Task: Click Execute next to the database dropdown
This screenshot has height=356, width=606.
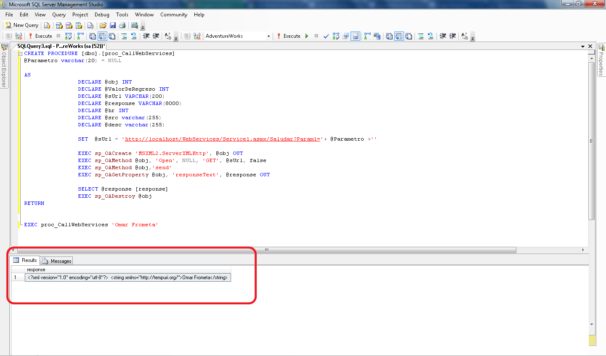Action: tap(288, 36)
